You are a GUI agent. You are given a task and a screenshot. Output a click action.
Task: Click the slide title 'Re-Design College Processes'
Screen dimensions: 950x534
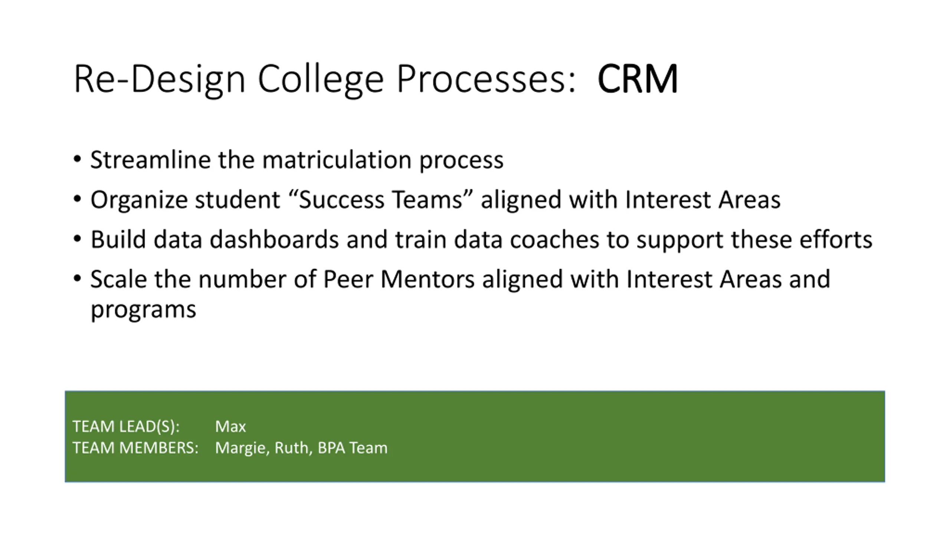[x=325, y=79]
